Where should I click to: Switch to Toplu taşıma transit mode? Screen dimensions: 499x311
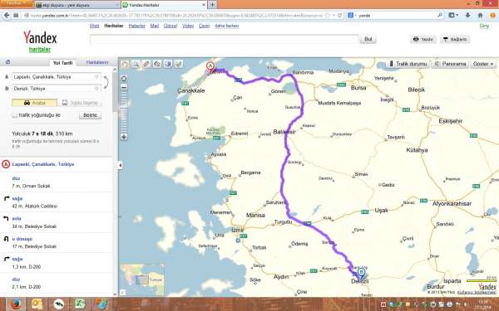[80, 103]
